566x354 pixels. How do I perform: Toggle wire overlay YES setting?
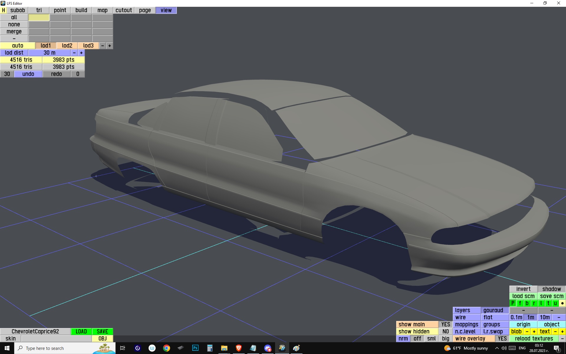coord(502,338)
